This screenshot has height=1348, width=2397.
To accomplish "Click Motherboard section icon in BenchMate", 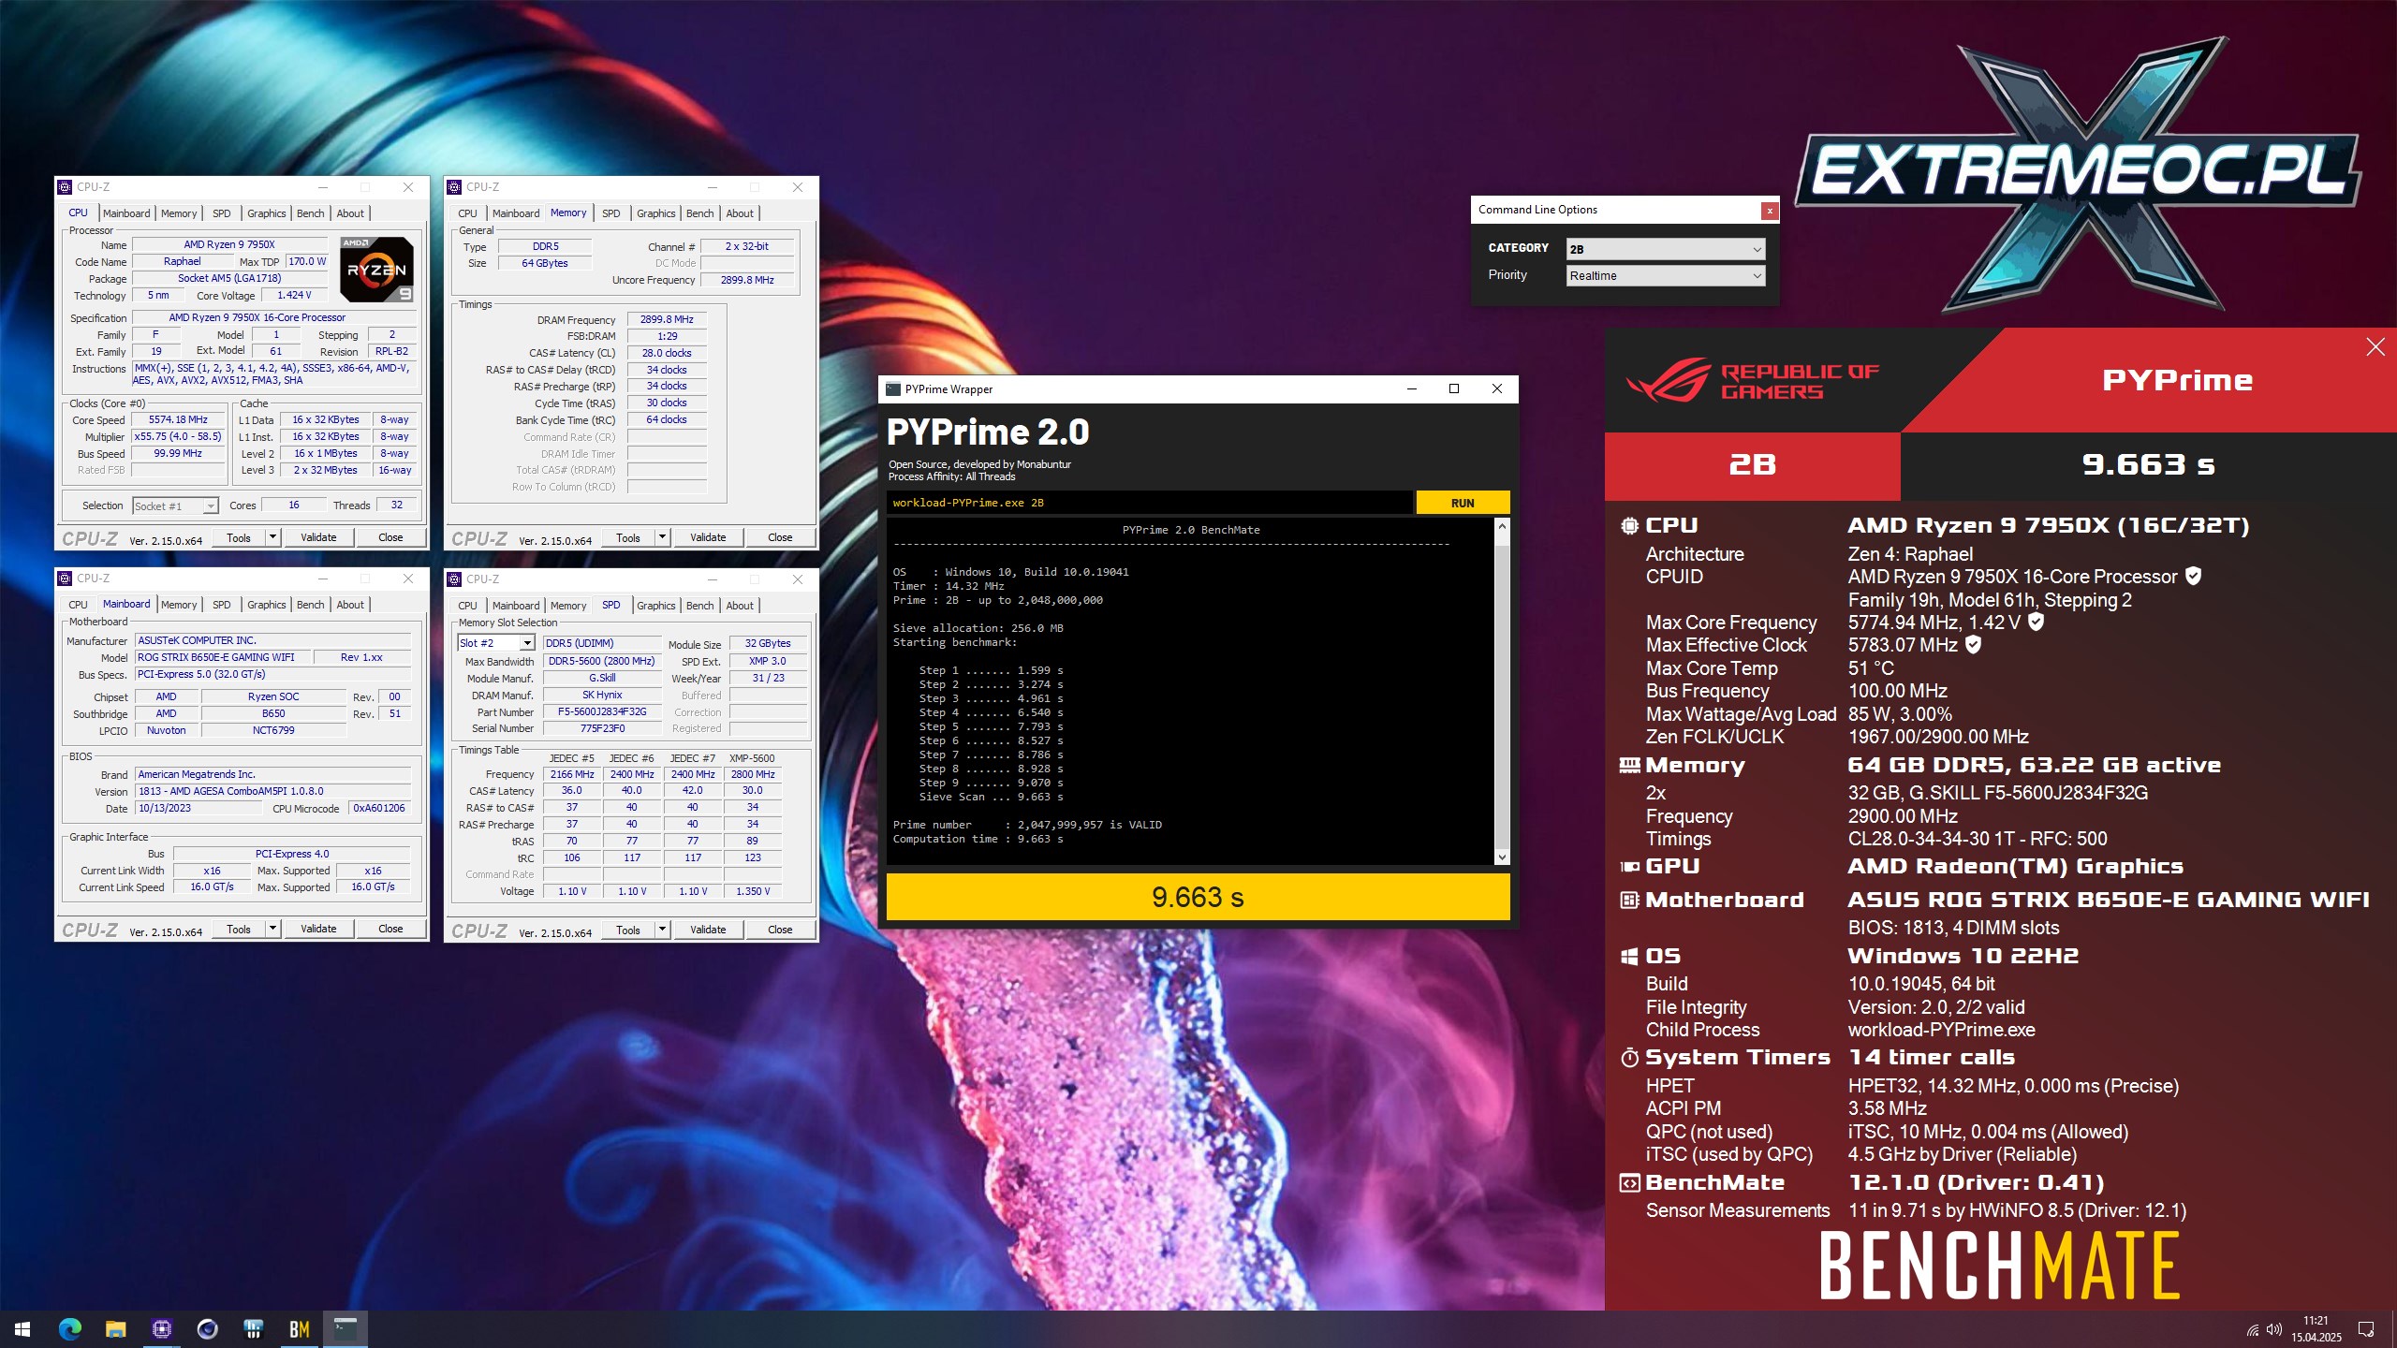I will click(1629, 901).
